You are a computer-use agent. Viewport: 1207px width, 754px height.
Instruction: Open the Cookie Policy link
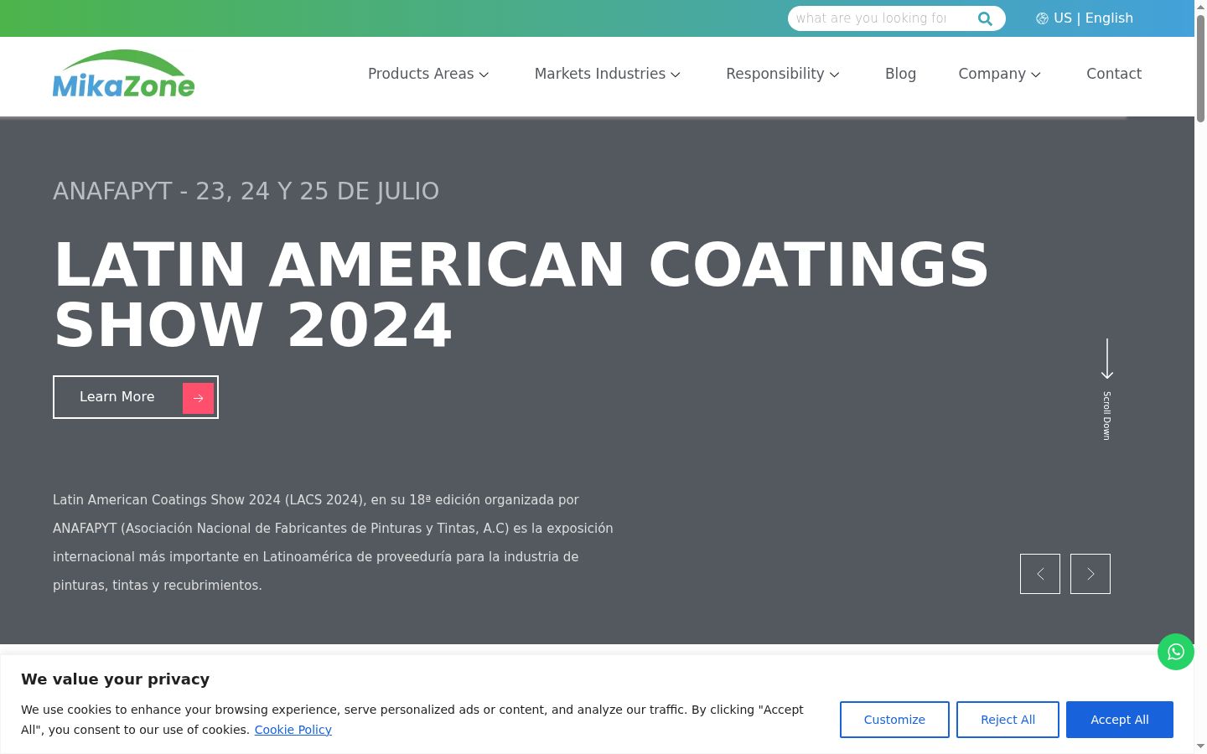pos(293,730)
